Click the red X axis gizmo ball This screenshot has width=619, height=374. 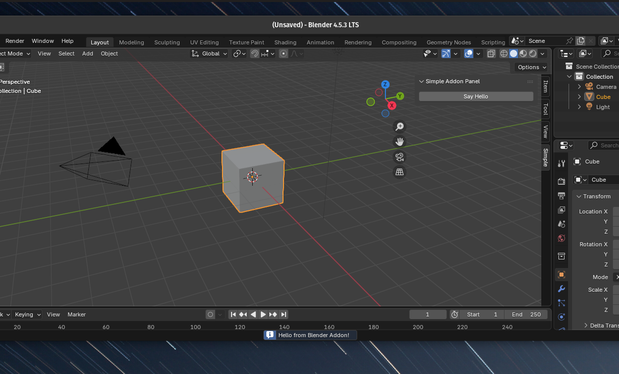point(392,105)
